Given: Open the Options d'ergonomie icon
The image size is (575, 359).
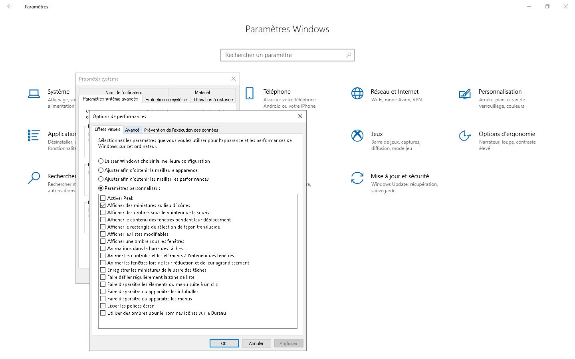Looking at the screenshot, I should click(x=465, y=136).
